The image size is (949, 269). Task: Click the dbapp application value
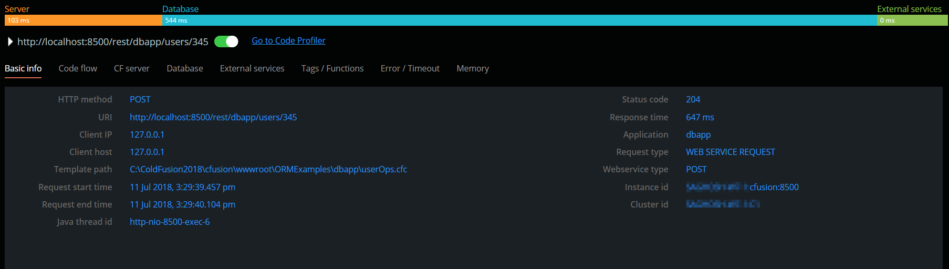(x=698, y=134)
